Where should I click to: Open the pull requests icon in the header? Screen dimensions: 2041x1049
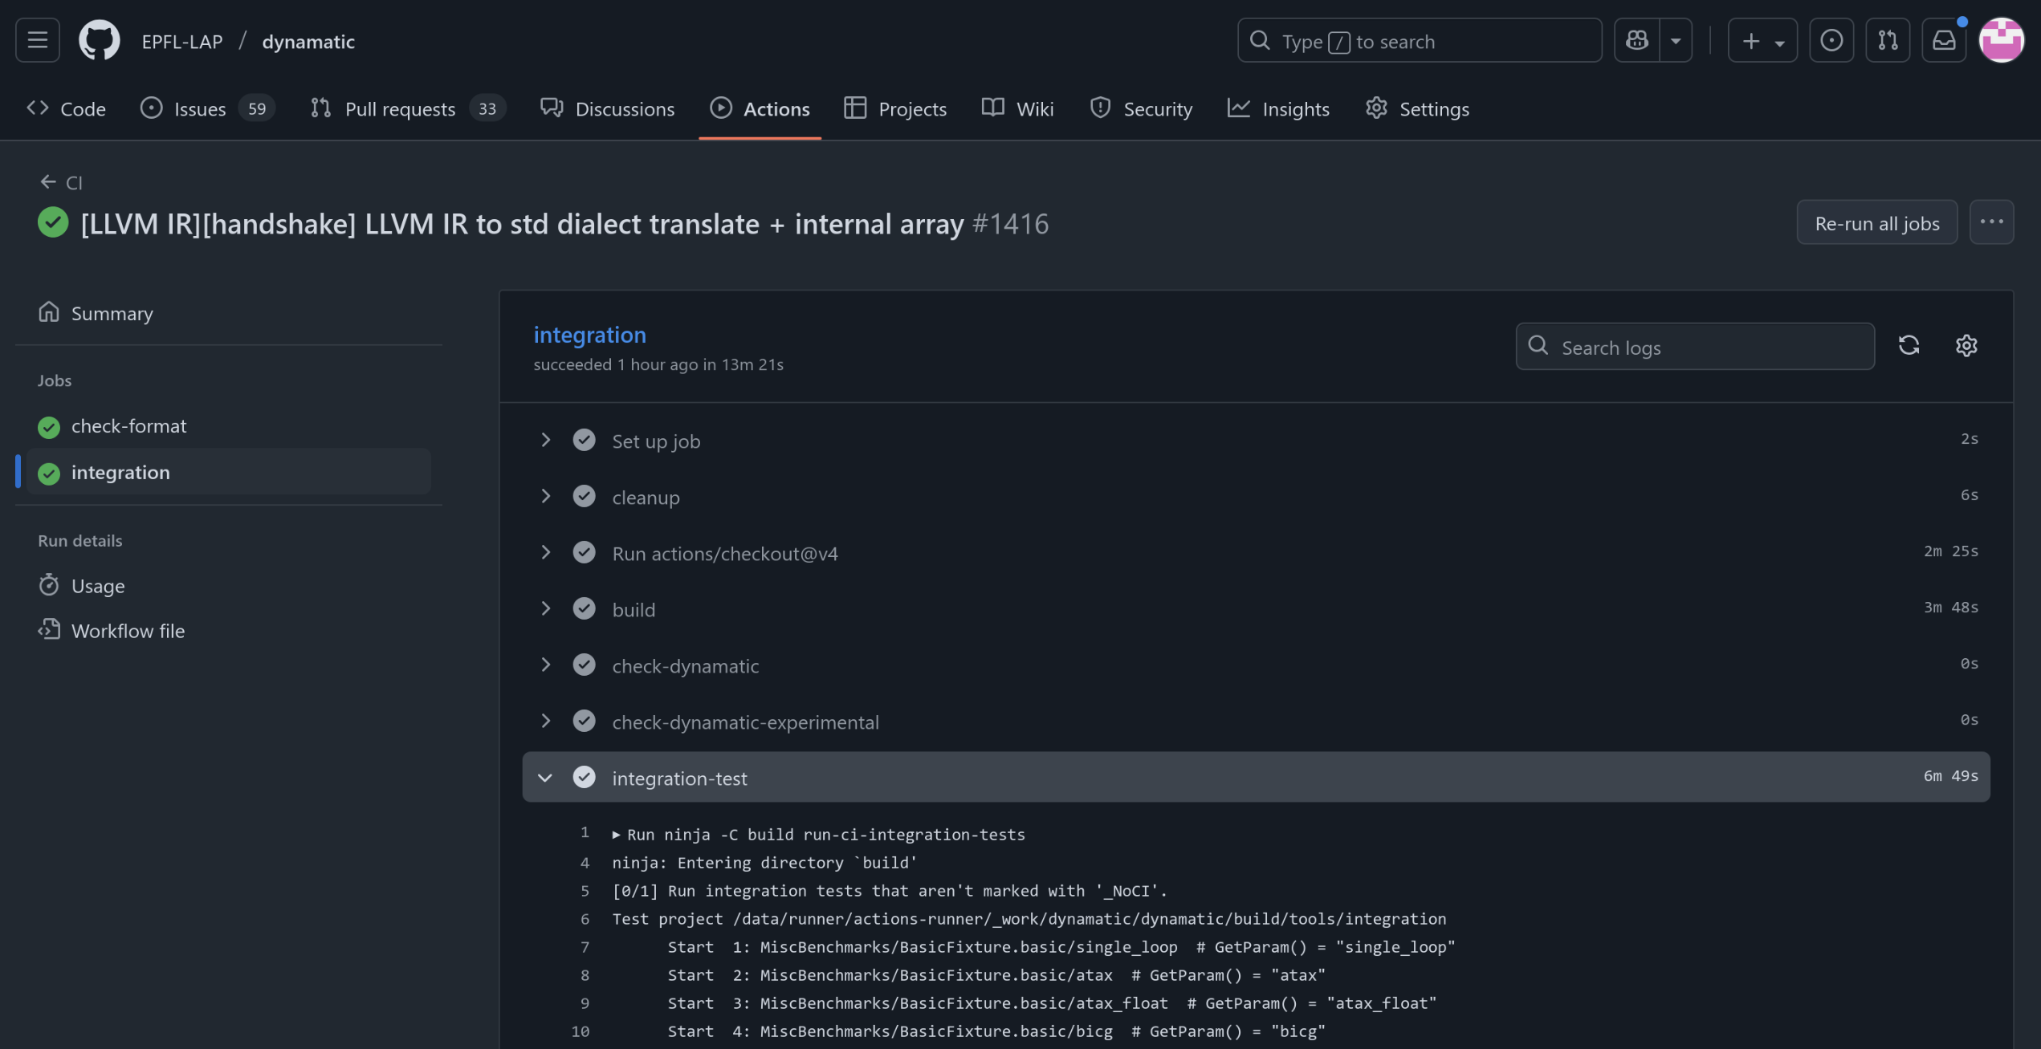(1888, 40)
